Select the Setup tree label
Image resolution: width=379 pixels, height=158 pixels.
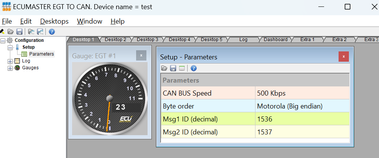[29, 47]
